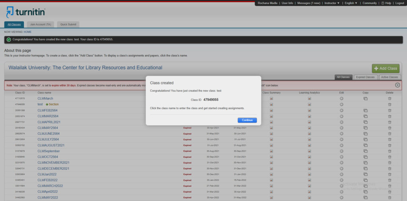Screen dimensions: 407x201
Task: Open the CLMMARCH2022 class
Action: tap(50, 186)
